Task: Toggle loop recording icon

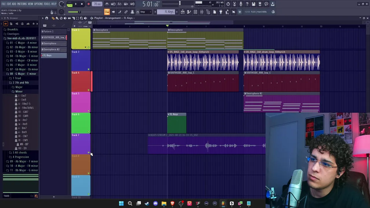Action: click(132, 4)
